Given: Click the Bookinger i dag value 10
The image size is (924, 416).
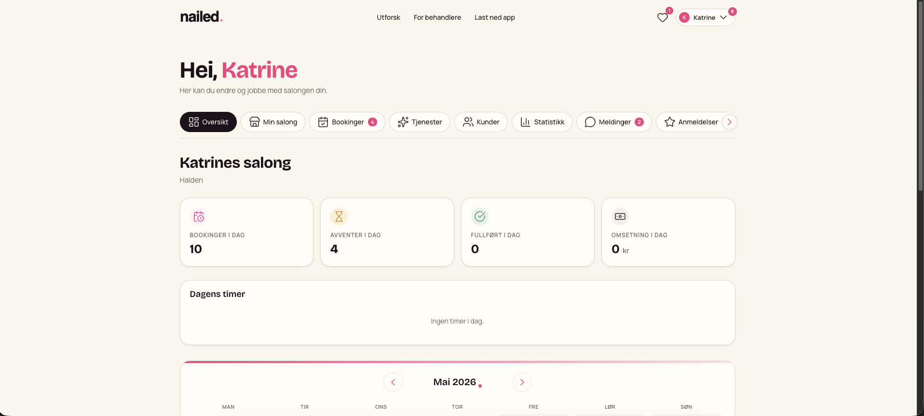Looking at the screenshot, I should pos(196,249).
